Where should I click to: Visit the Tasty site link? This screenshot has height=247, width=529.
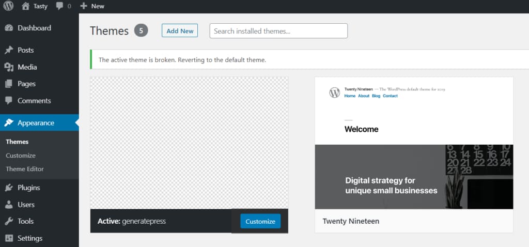click(40, 6)
